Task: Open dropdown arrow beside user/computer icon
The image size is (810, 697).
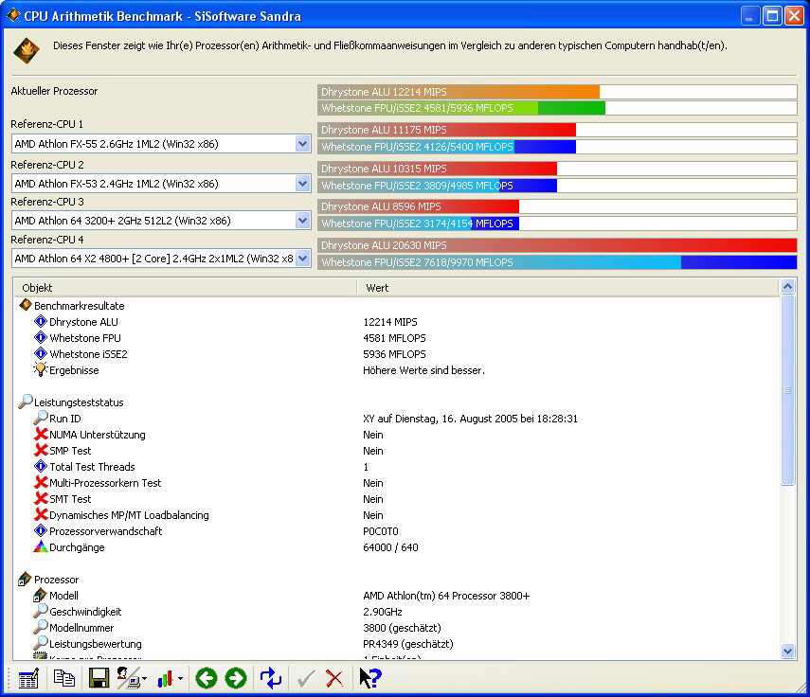Action: click(x=144, y=678)
